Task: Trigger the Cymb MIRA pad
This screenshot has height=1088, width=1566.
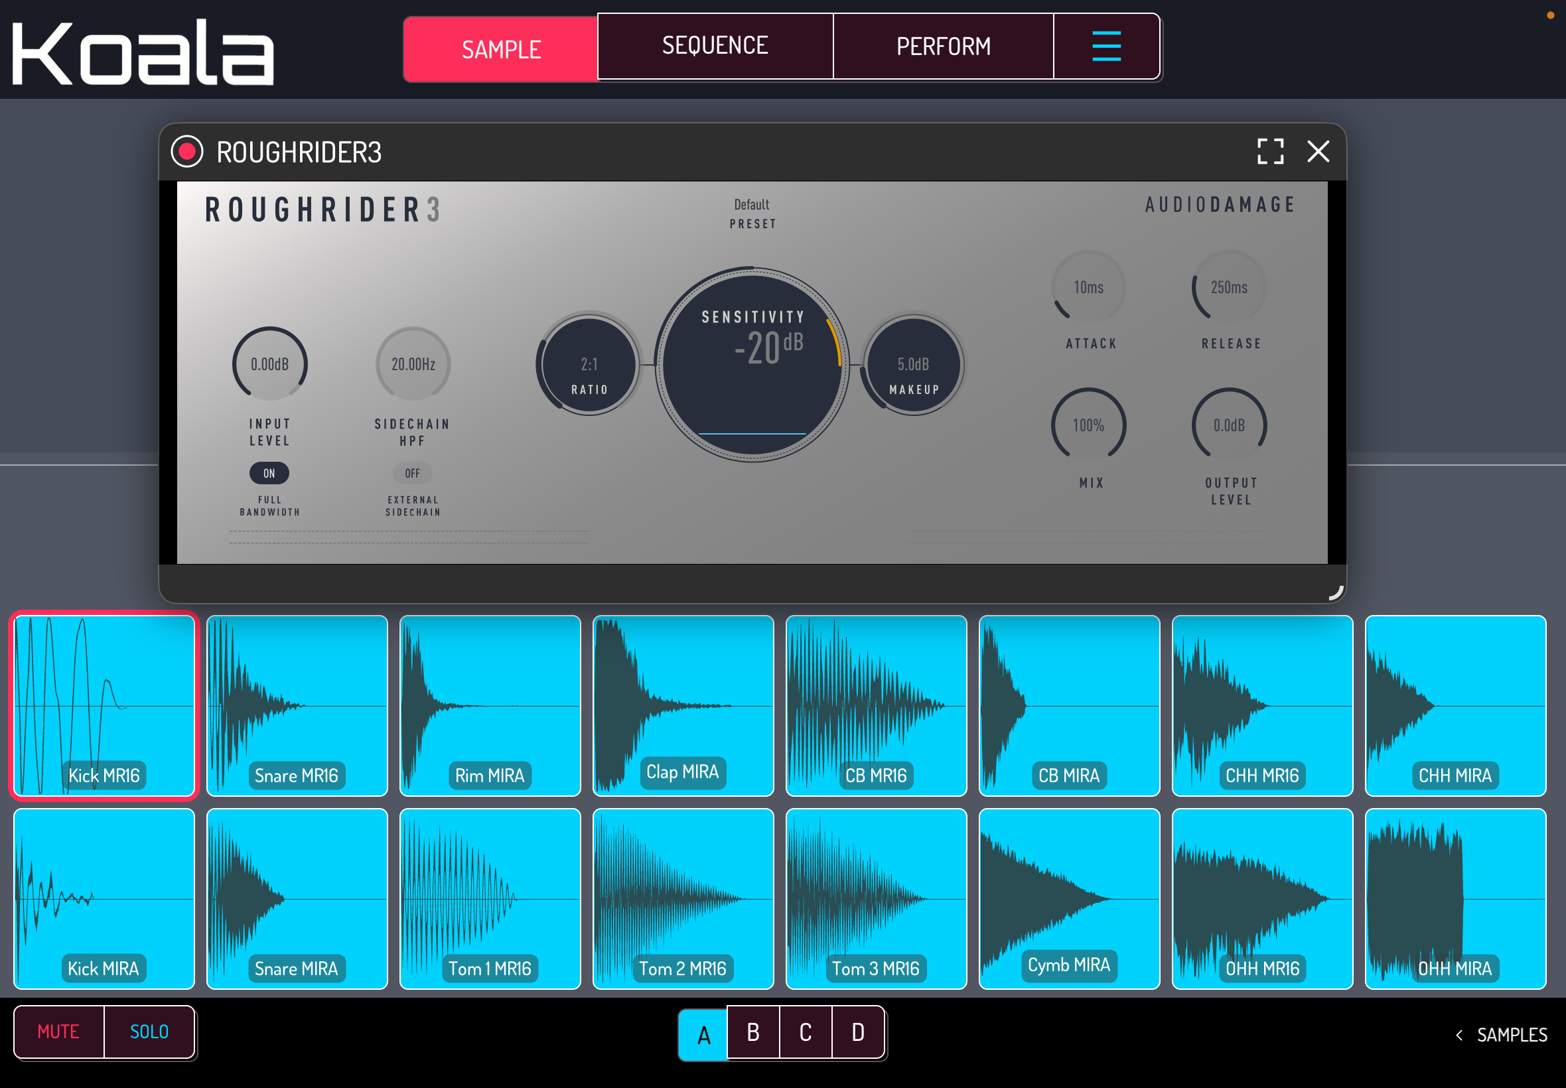Action: pyautogui.click(x=1069, y=898)
